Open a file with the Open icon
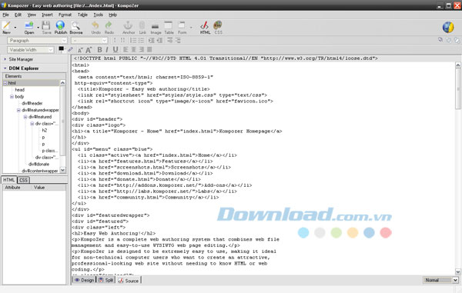This screenshot has height=293, width=462. tap(29, 26)
